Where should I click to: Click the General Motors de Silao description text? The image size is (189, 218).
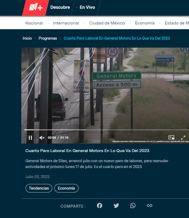97,164
